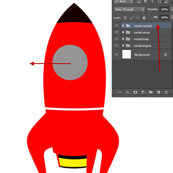Screen dimensions: 173x173
Task: Create new fill or adjustment layer
Action: tap(143, 92)
